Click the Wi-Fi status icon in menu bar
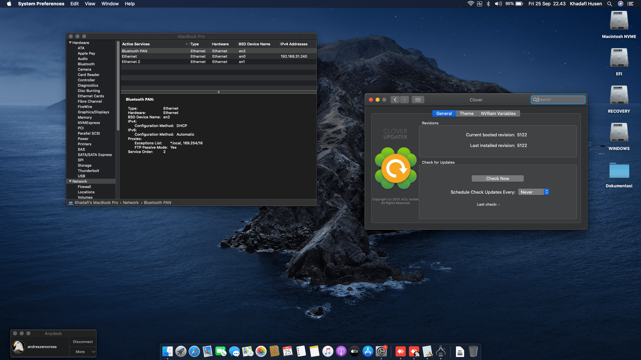The image size is (641, 360). [x=470, y=4]
